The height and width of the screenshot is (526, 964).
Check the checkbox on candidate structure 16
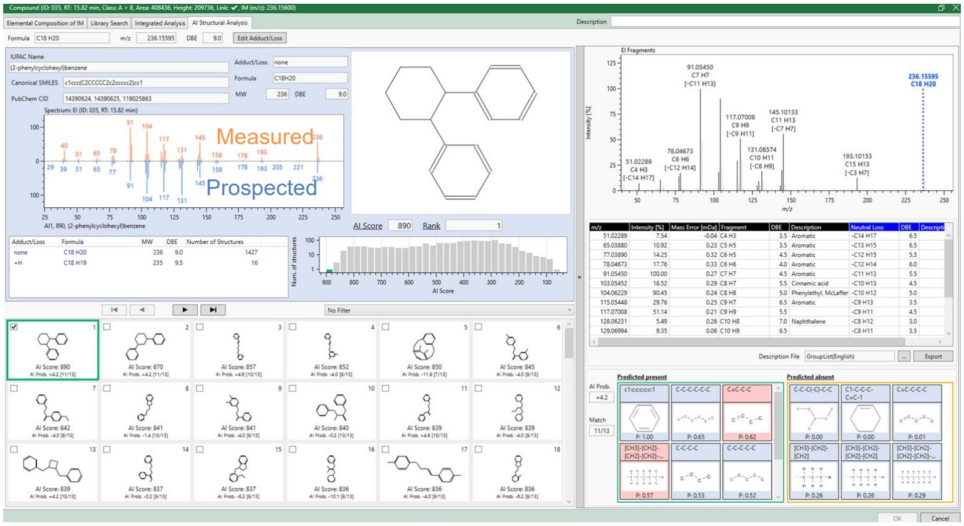click(x=293, y=450)
